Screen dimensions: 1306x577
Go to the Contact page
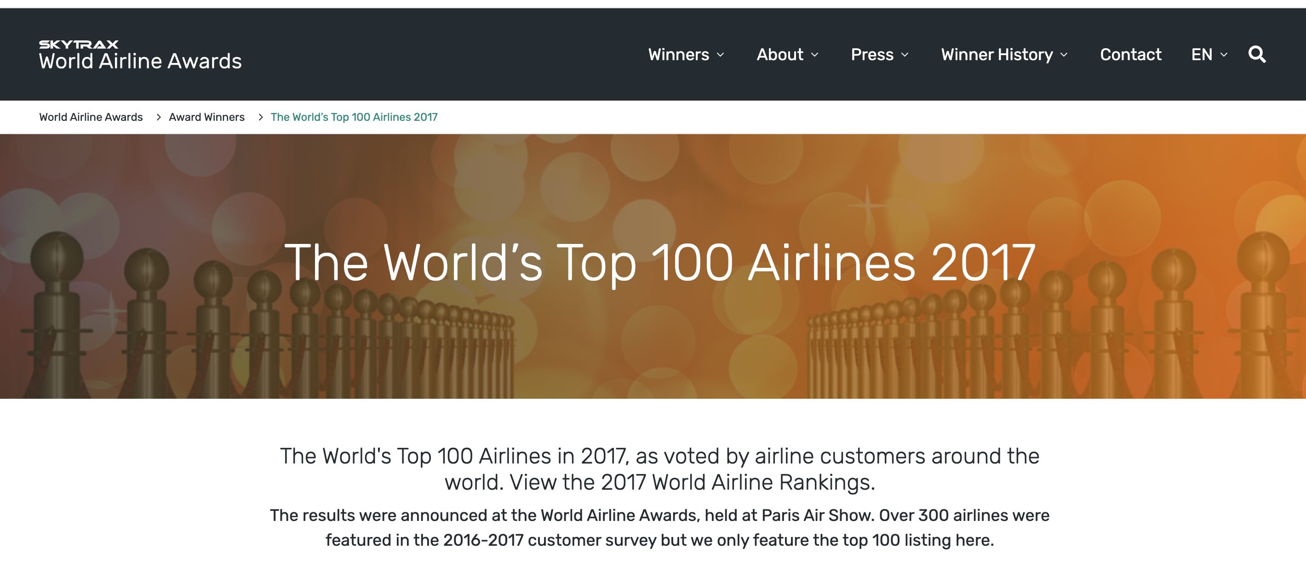(1131, 54)
